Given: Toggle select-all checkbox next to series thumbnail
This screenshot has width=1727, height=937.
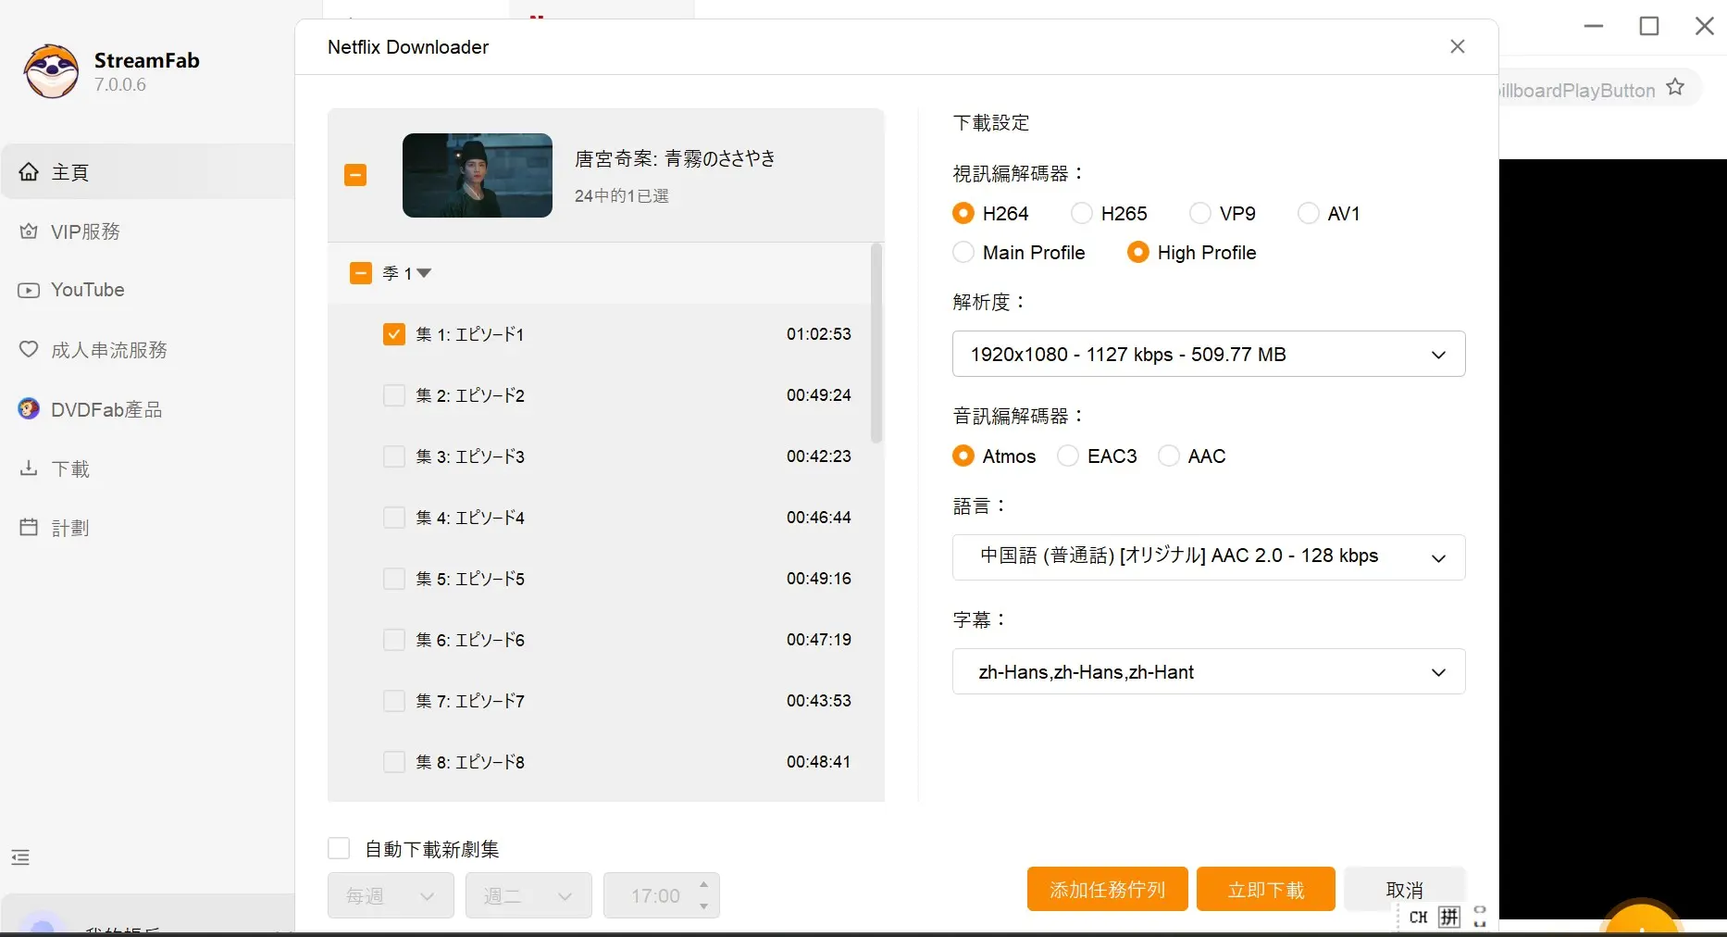Looking at the screenshot, I should 355,175.
